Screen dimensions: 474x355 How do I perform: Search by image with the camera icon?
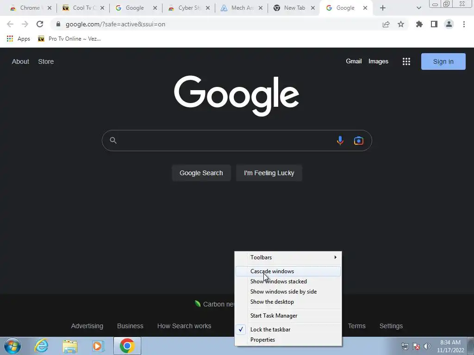point(359,141)
